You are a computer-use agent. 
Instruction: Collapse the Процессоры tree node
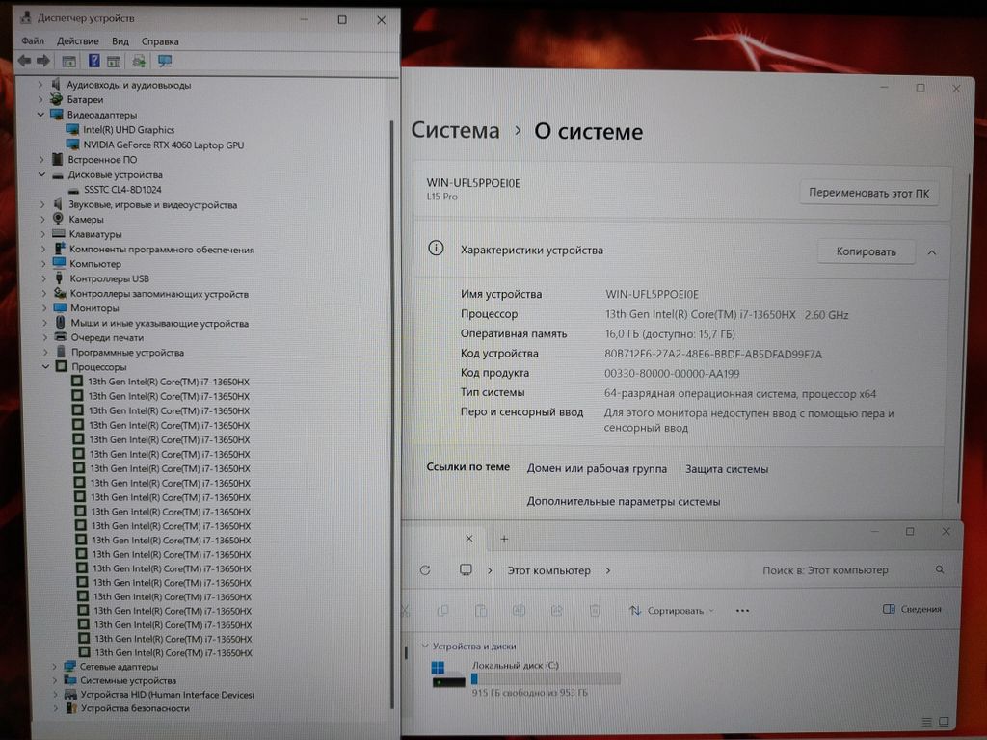[45, 367]
